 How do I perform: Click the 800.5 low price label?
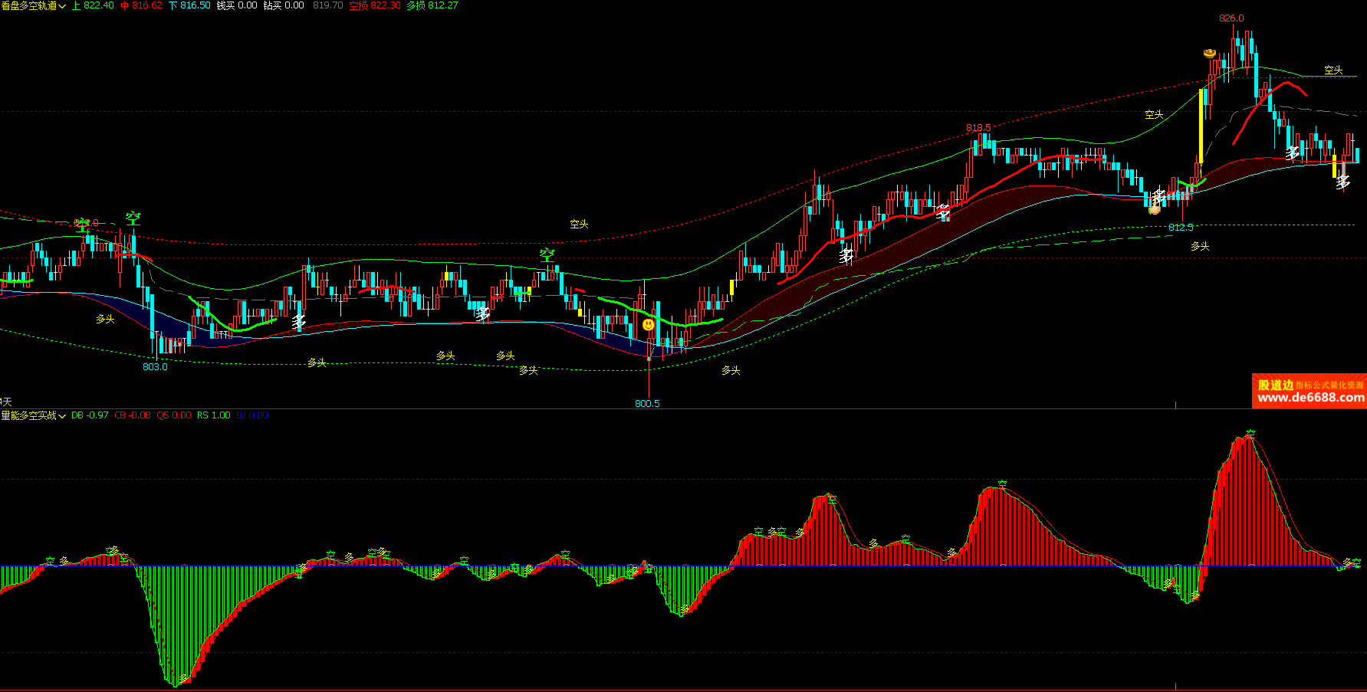pos(647,404)
